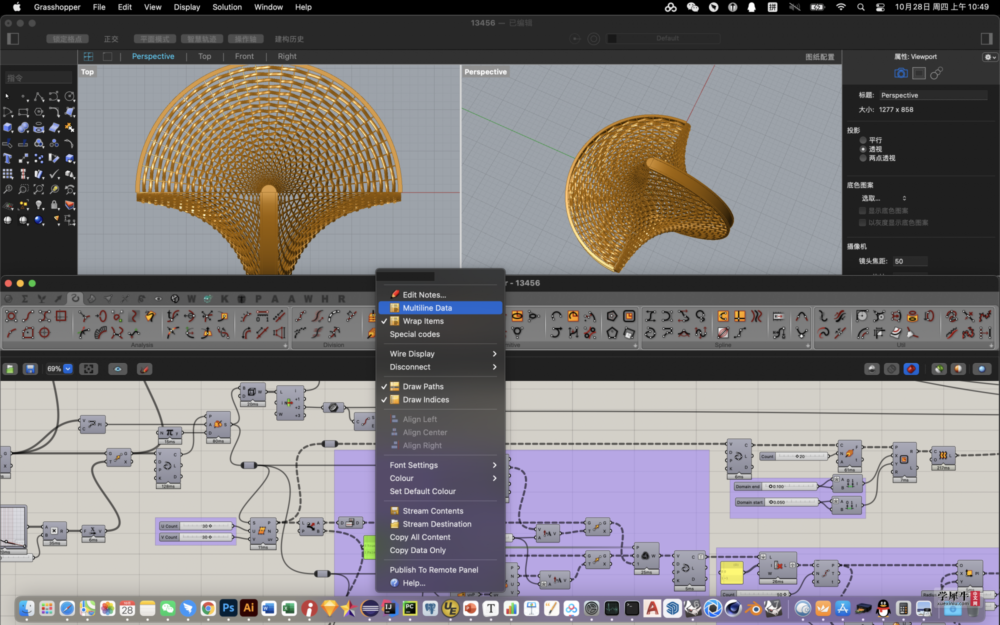Toggle 操作轴 gumball
This screenshot has height=625, width=1000.
tap(245, 39)
